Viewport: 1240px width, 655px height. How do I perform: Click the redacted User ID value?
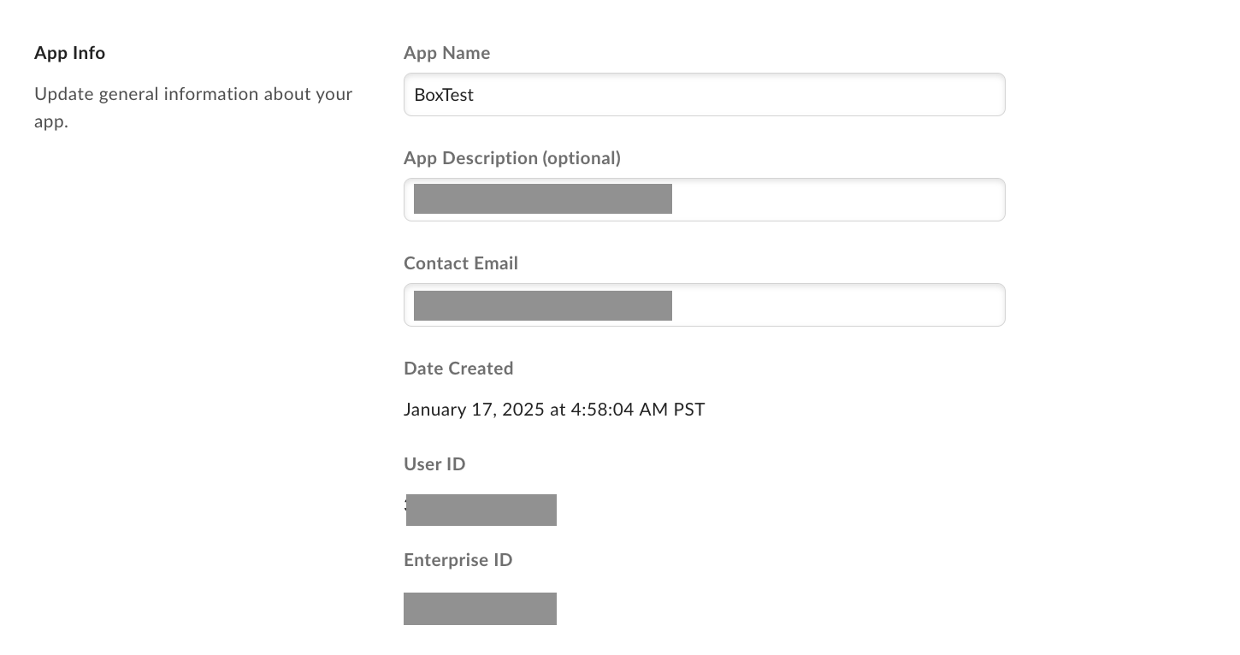point(481,510)
